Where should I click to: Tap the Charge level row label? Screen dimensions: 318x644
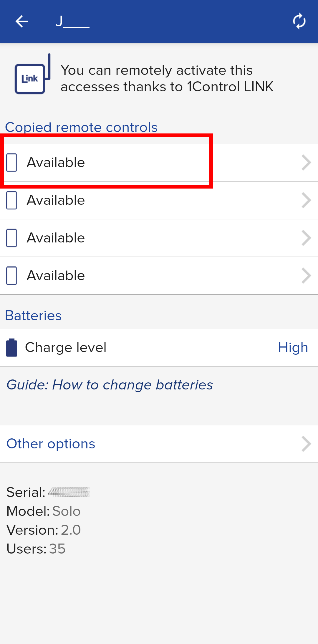66,348
